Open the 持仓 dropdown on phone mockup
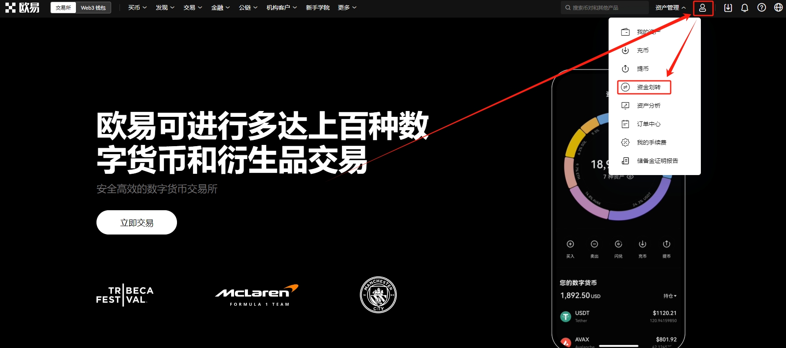Screen dimensions: 786x348 pos(670,296)
